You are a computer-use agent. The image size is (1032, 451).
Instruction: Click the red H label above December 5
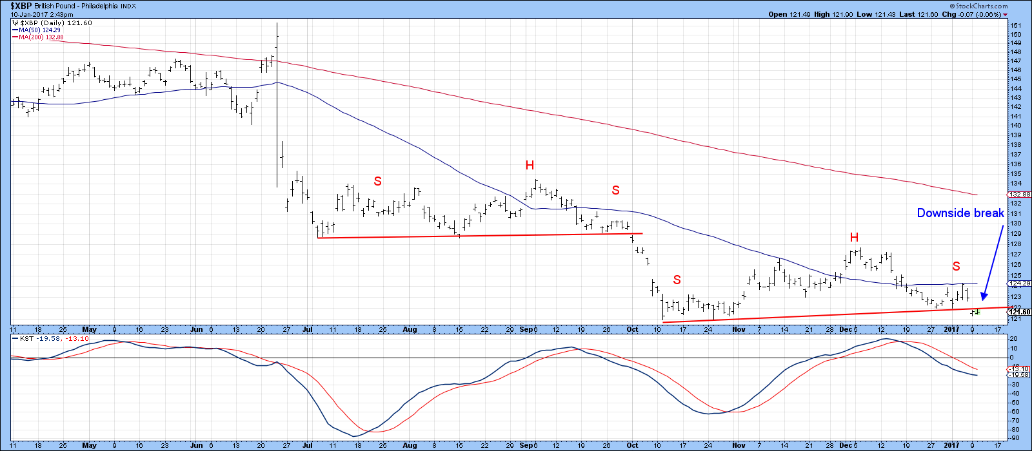pos(854,238)
